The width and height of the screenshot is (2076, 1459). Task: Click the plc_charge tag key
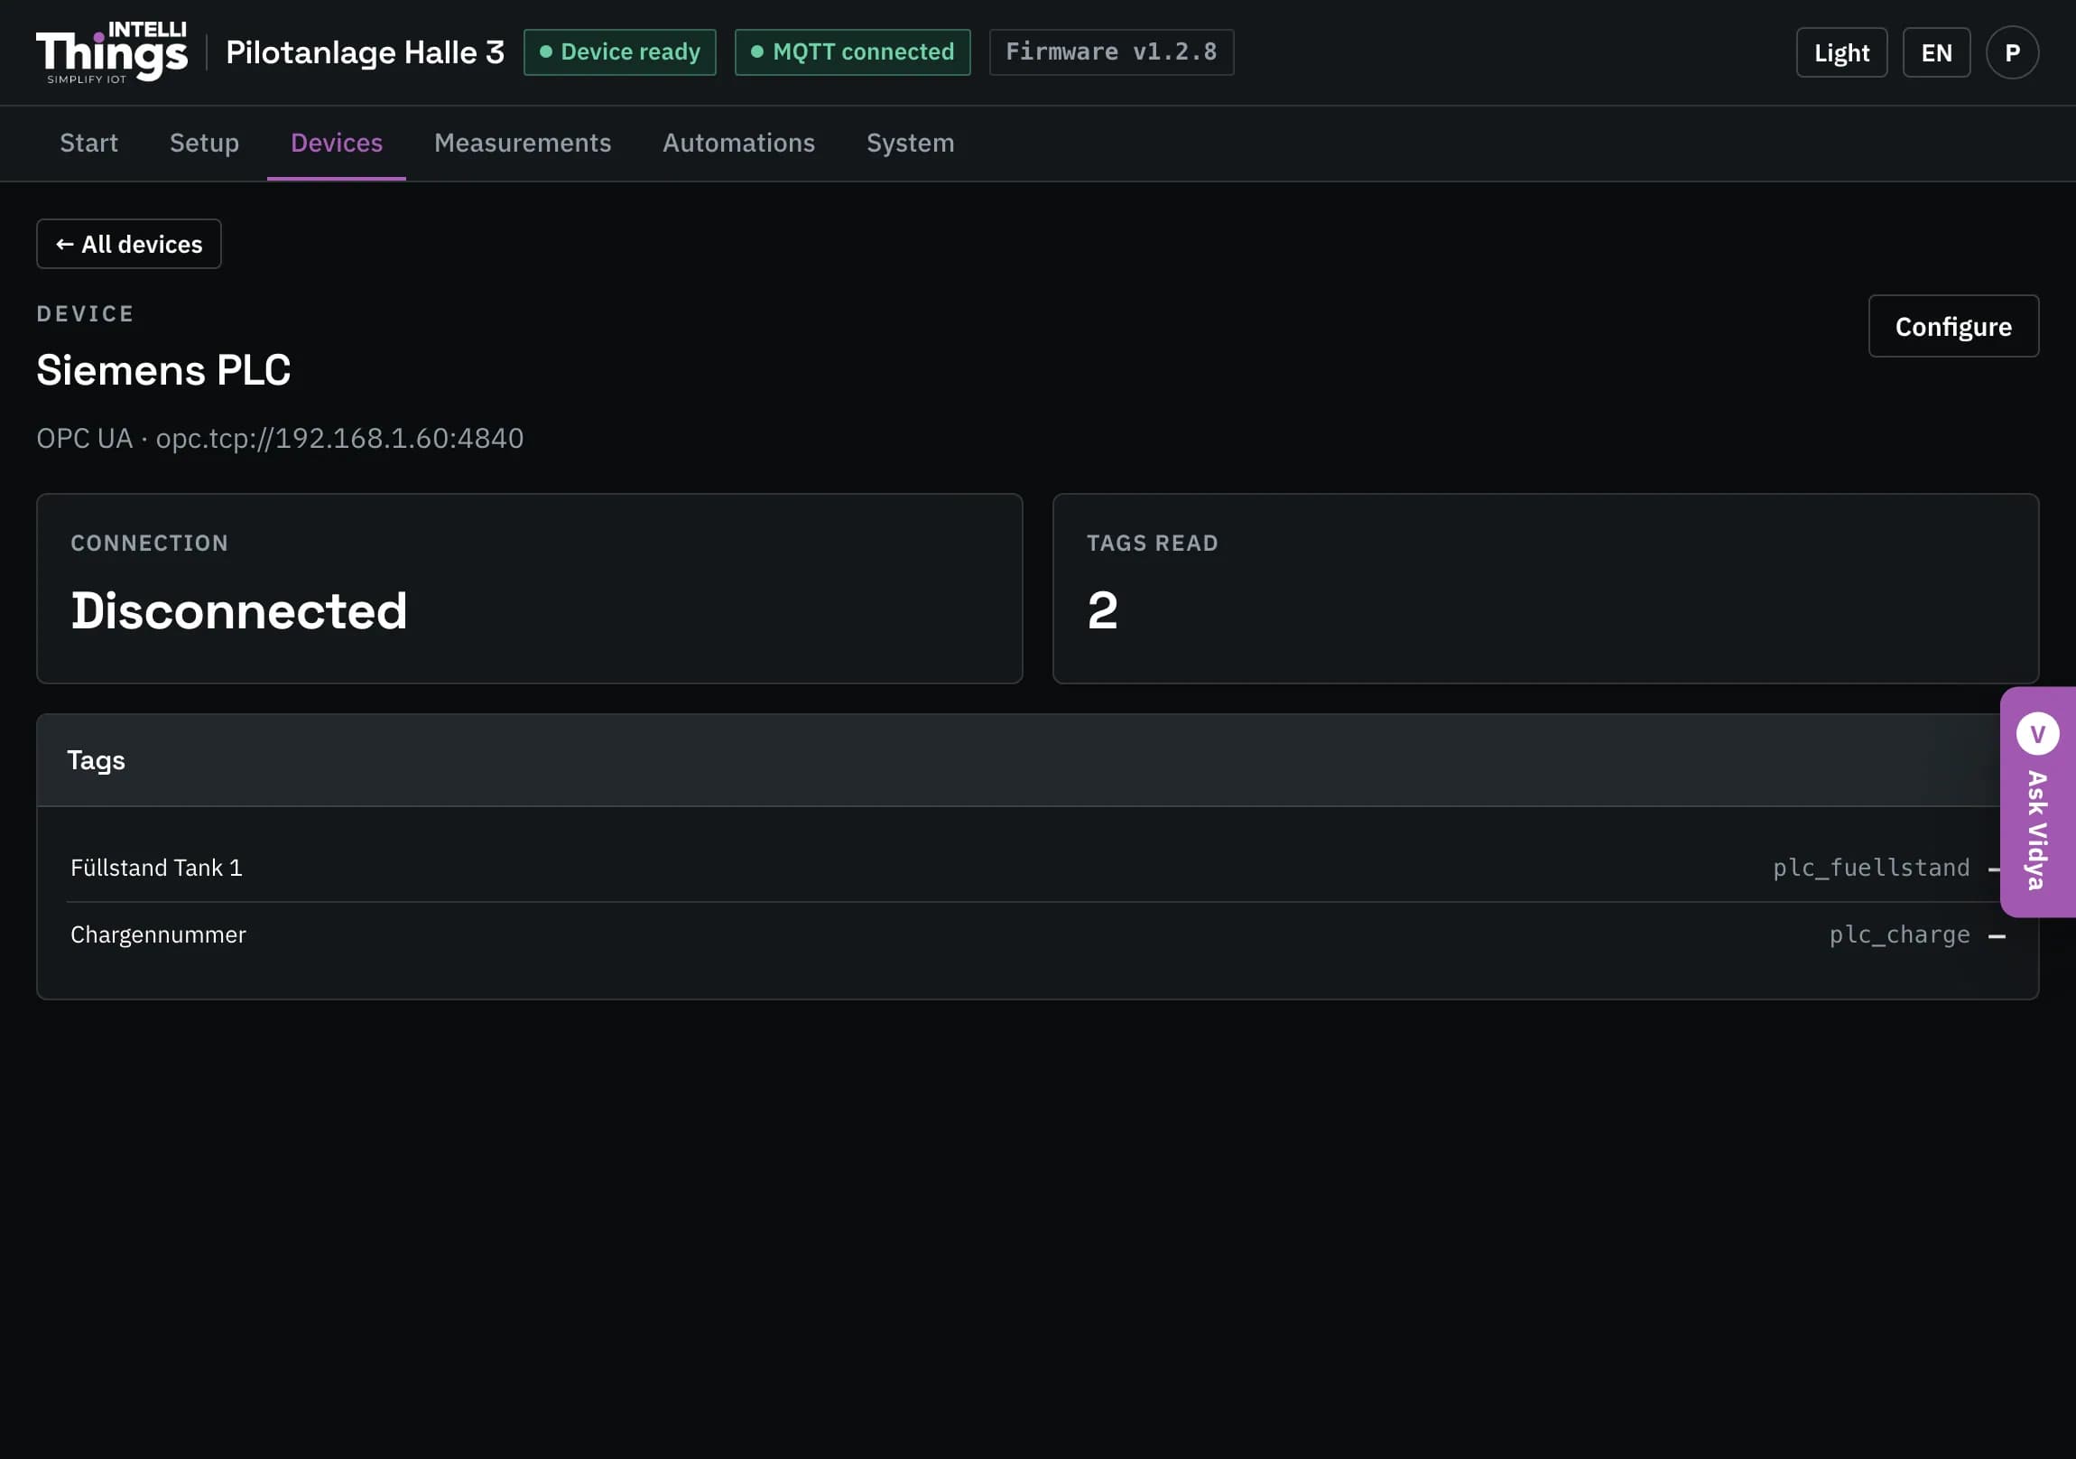[1899, 934]
